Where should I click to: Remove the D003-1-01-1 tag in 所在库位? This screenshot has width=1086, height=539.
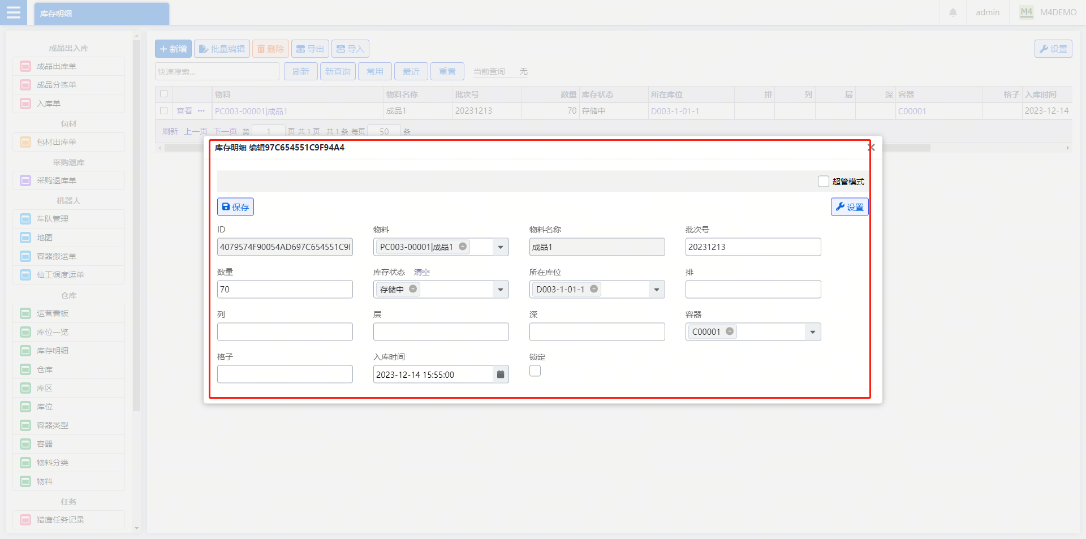[594, 289]
